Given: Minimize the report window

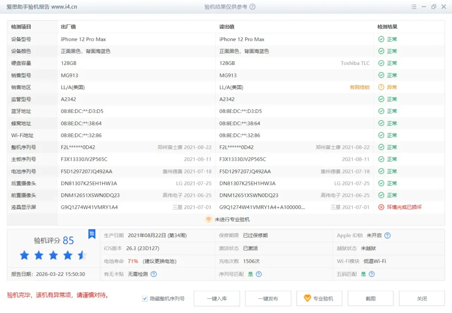Looking at the screenshot, I should pyautogui.click(x=424, y=7).
